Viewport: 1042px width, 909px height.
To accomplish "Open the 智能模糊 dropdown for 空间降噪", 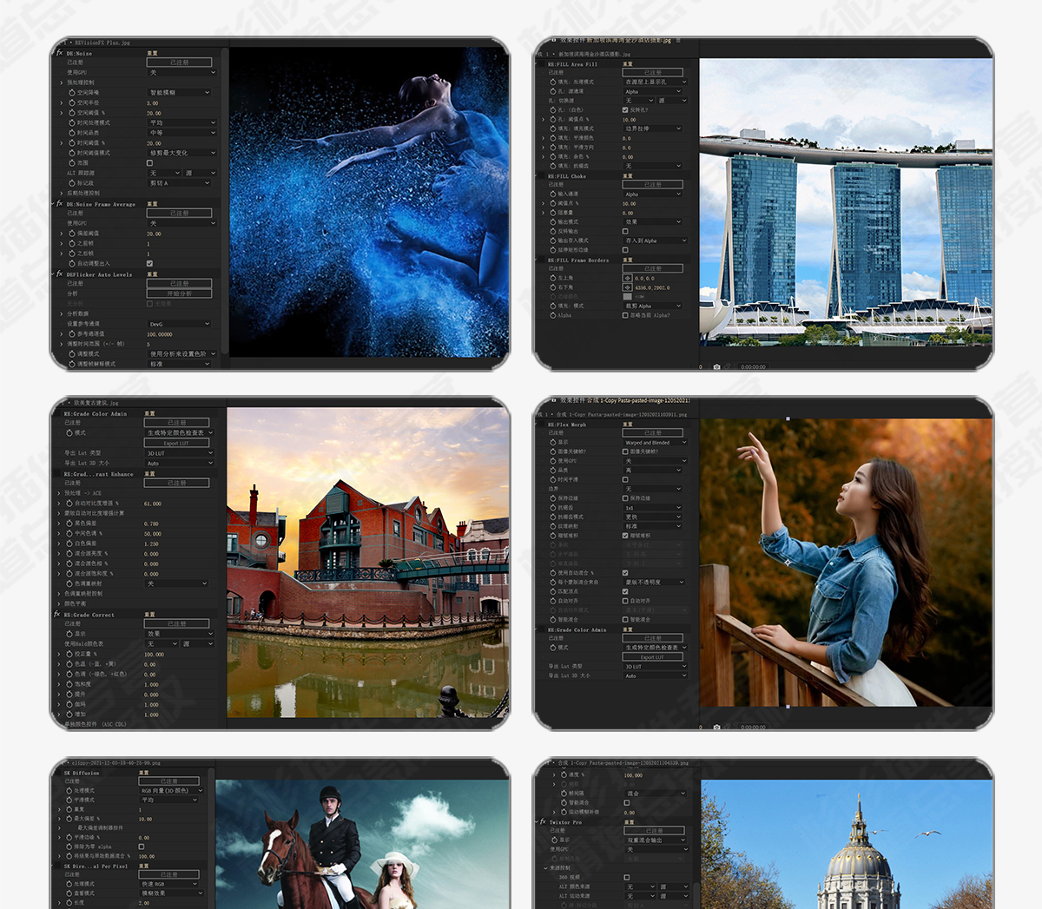I will [179, 93].
